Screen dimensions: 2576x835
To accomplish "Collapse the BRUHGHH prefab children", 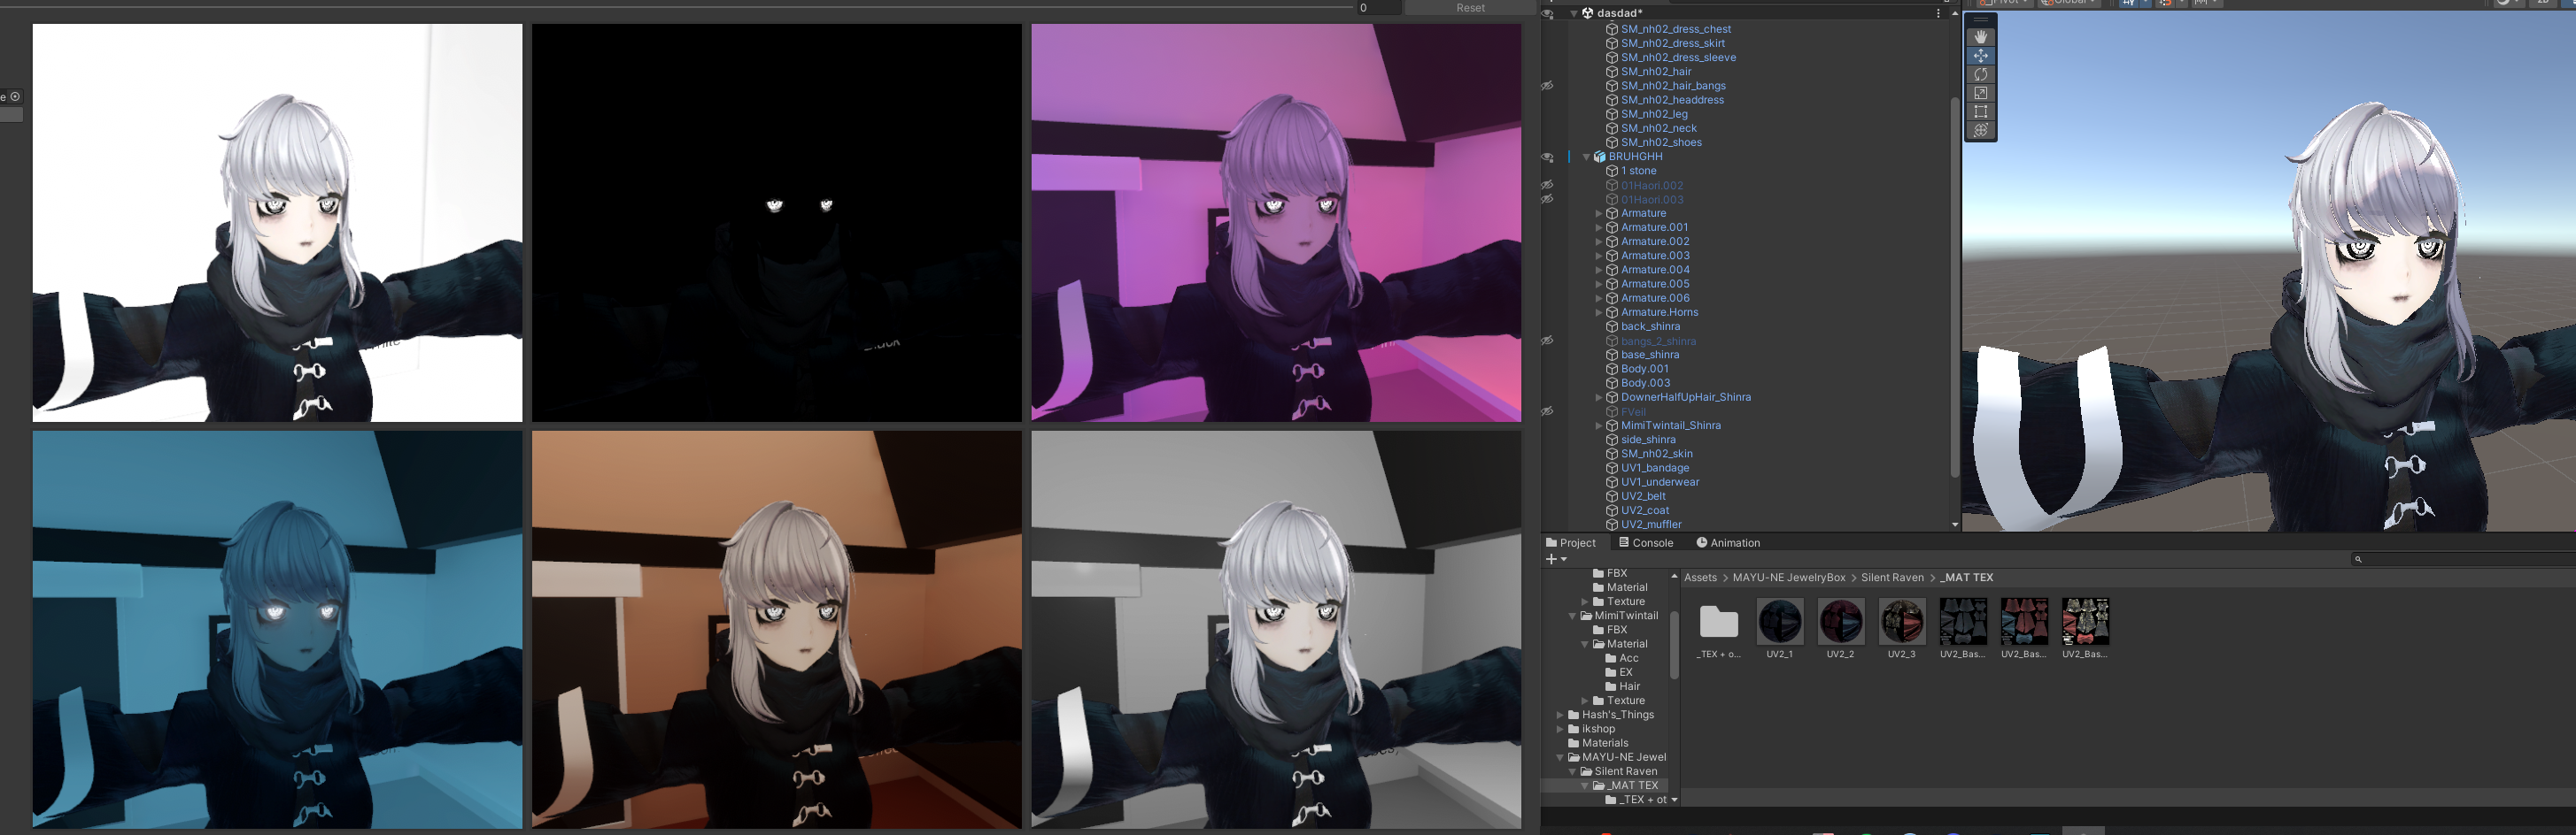I will pos(1586,157).
